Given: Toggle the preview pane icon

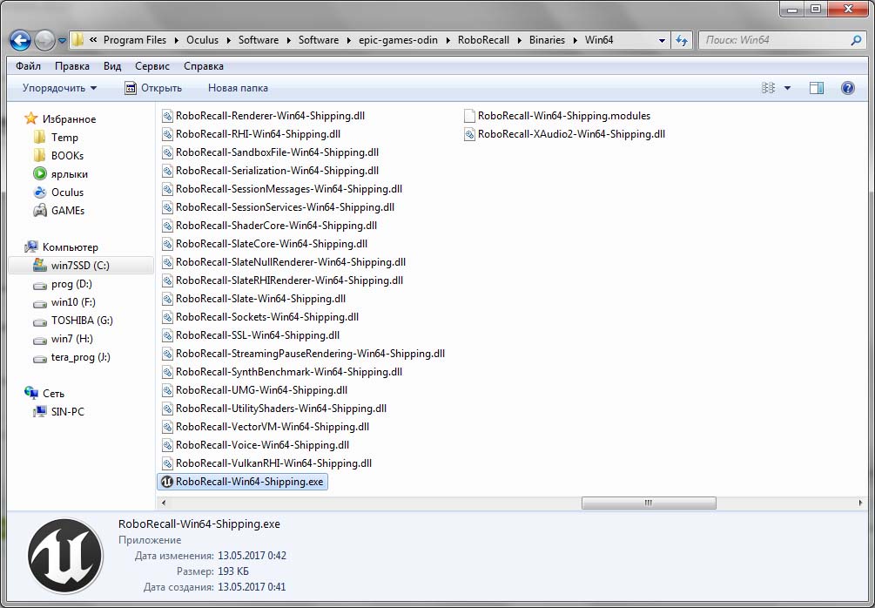Looking at the screenshot, I should click(x=817, y=88).
